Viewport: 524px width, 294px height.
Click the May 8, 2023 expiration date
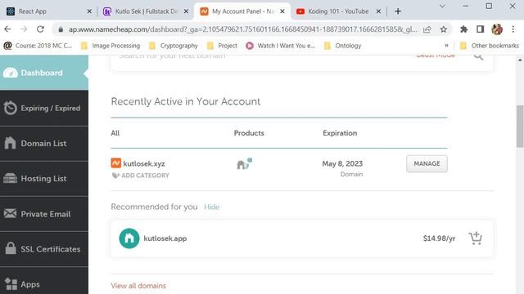pyautogui.click(x=342, y=163)
